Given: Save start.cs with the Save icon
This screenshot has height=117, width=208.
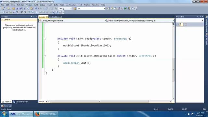Looking at the screenshot, I should tap(17, 8).
